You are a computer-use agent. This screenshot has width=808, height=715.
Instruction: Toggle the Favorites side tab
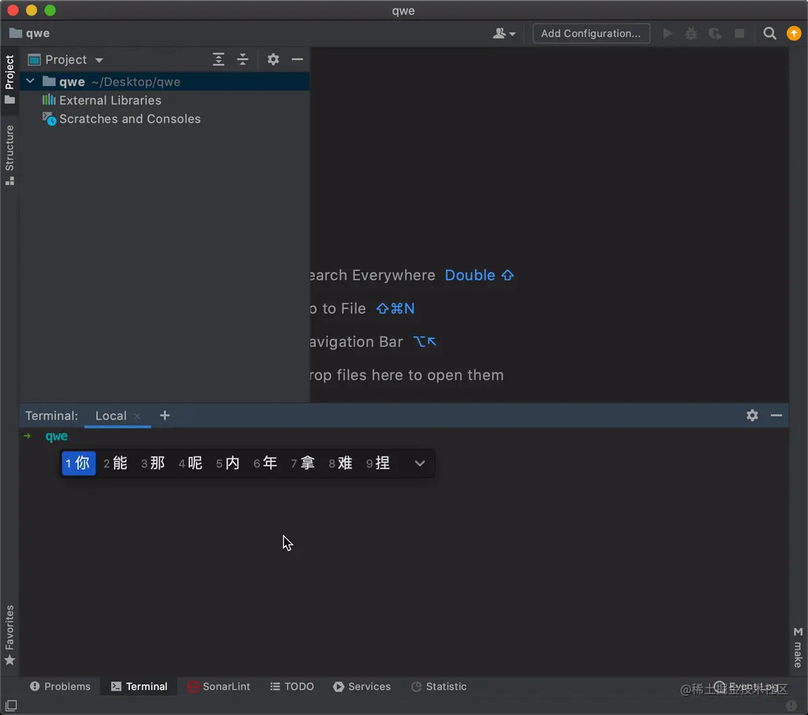coord(9,635)
